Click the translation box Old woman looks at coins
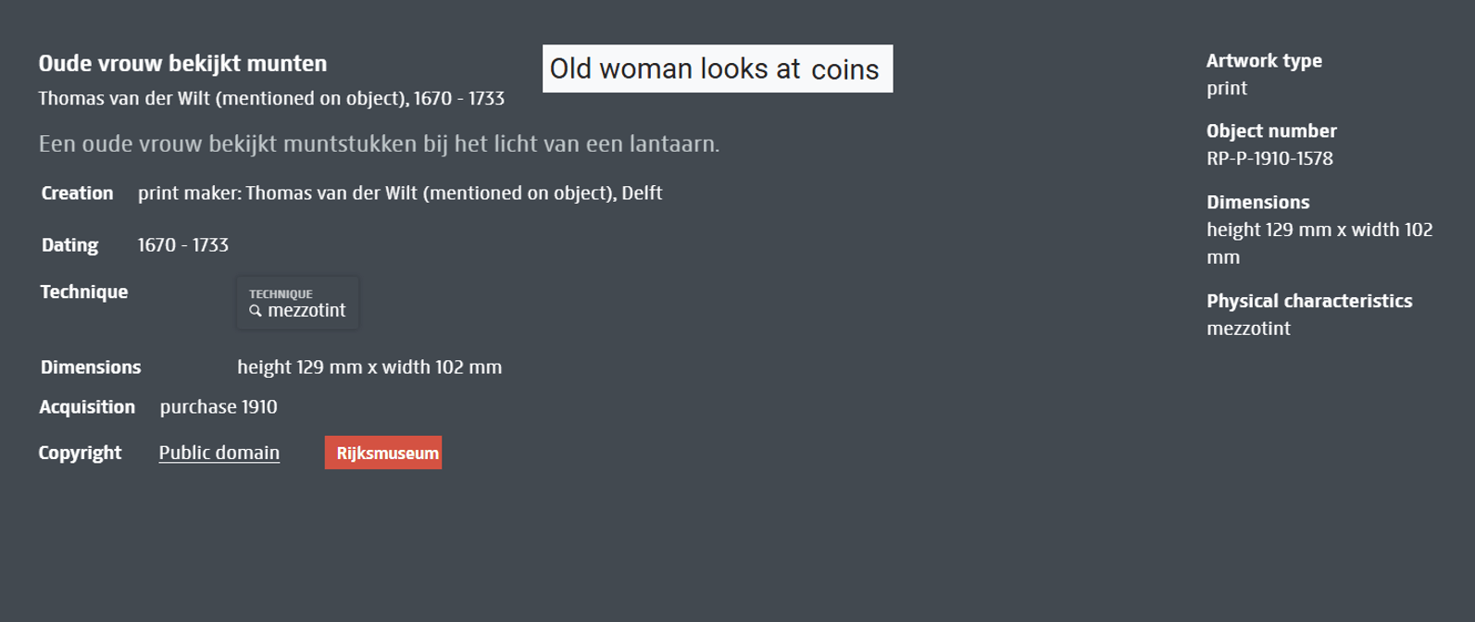 tap(718, 68)
